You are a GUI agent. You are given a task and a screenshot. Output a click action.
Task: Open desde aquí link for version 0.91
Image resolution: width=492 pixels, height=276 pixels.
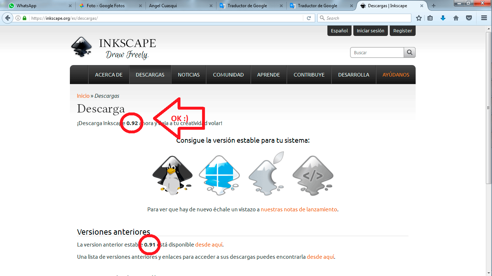click(209, 245)
